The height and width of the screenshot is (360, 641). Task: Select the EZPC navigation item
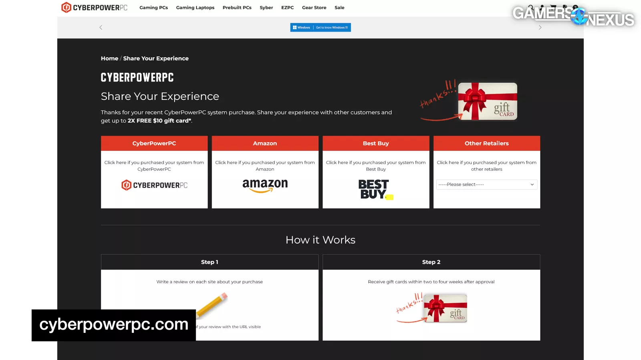[x=287, y=8]
